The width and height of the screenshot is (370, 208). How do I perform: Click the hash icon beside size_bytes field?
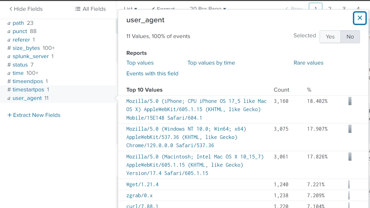point(9,48)
